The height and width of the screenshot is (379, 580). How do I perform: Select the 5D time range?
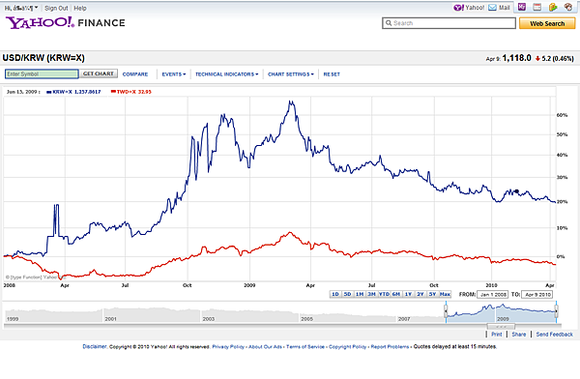347,294
